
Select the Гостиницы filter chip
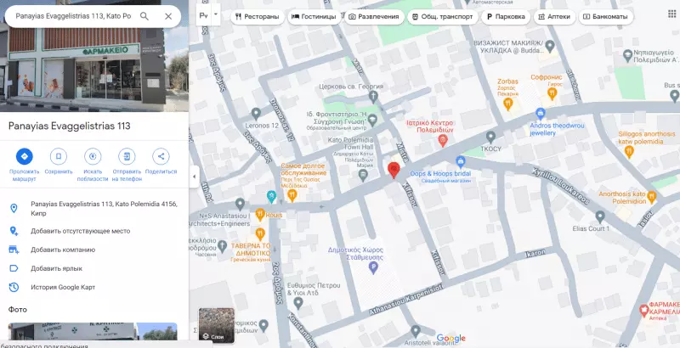314,17
